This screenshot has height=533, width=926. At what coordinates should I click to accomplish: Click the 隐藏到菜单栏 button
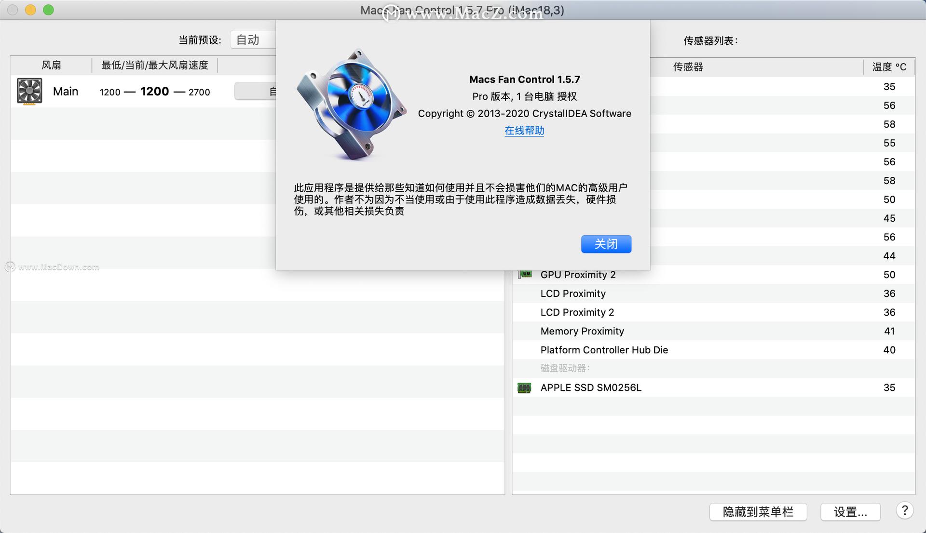(x=758, y=512)
